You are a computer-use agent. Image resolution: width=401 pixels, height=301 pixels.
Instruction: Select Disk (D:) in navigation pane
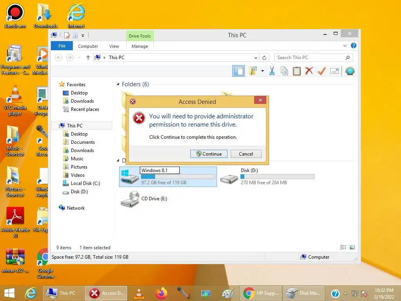click(x=79, y=191)
